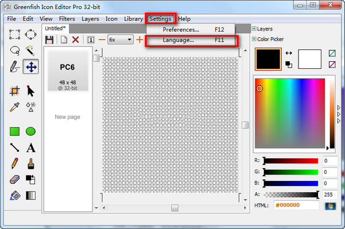Select the Hot spot pointer tool
This screenshot has width=345, height=229.
[x=30, y=91]
